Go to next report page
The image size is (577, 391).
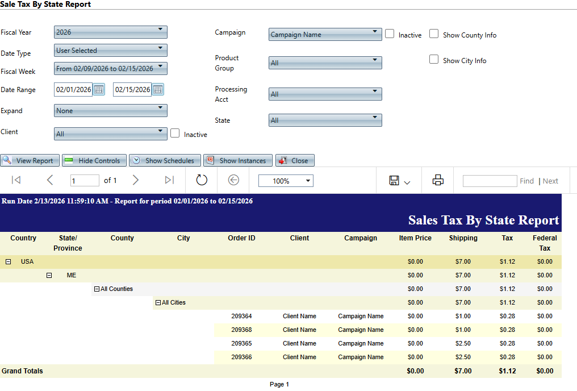point(135,180)
